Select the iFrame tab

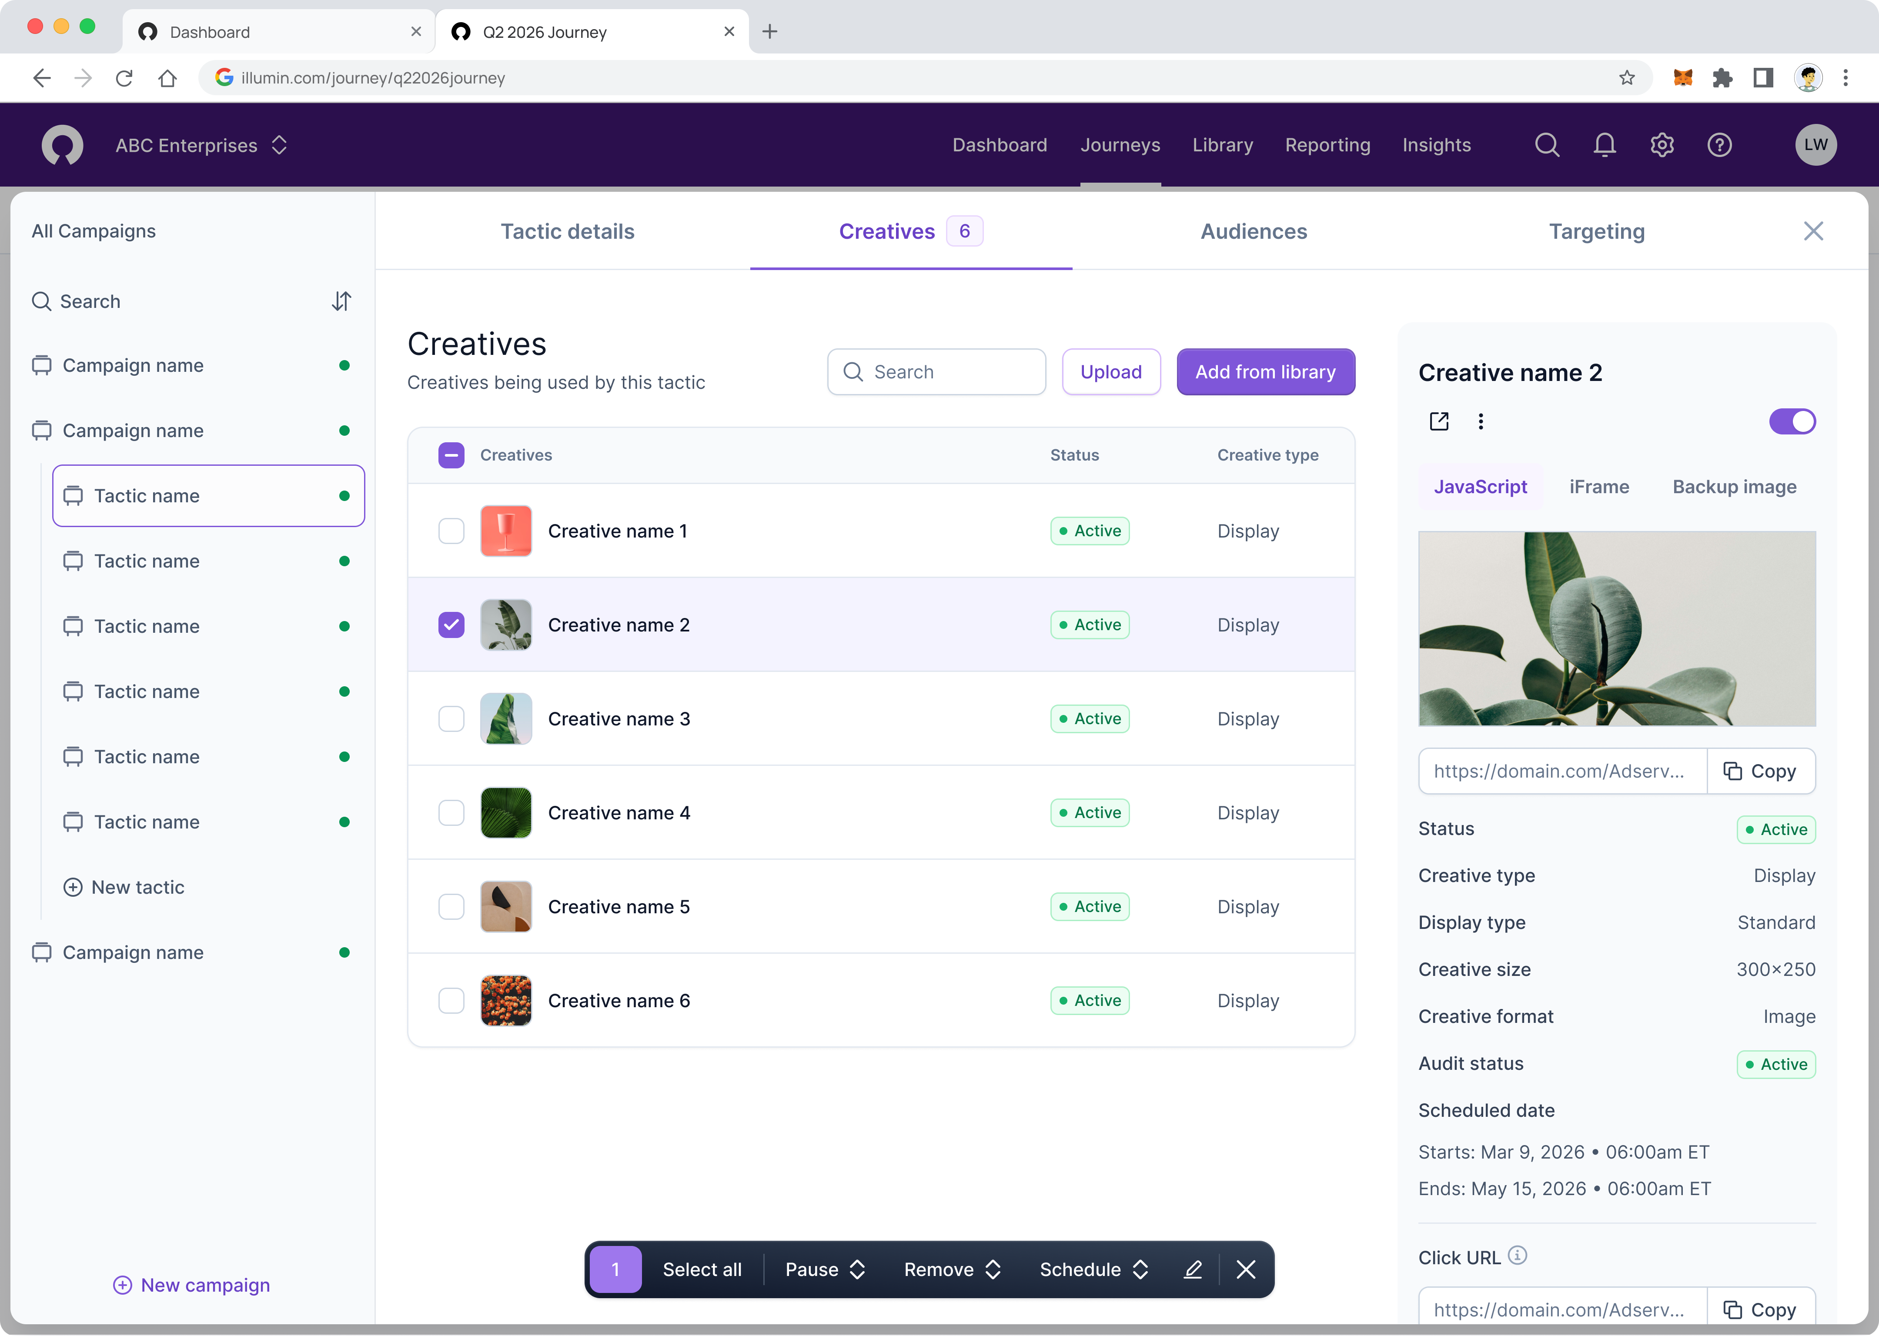[x=1598, y=487]
